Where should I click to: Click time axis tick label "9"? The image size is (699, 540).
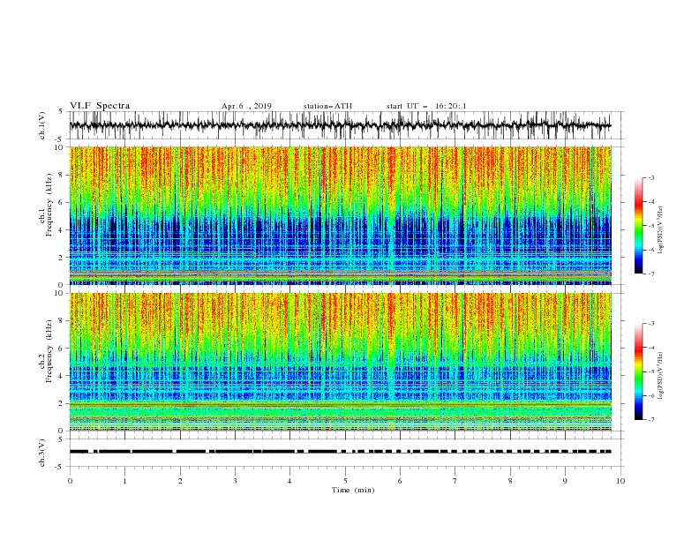point(565,481)
